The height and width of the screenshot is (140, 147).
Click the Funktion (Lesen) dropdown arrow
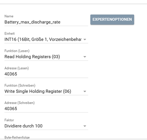pyautogui.click(x=85, y=57)
